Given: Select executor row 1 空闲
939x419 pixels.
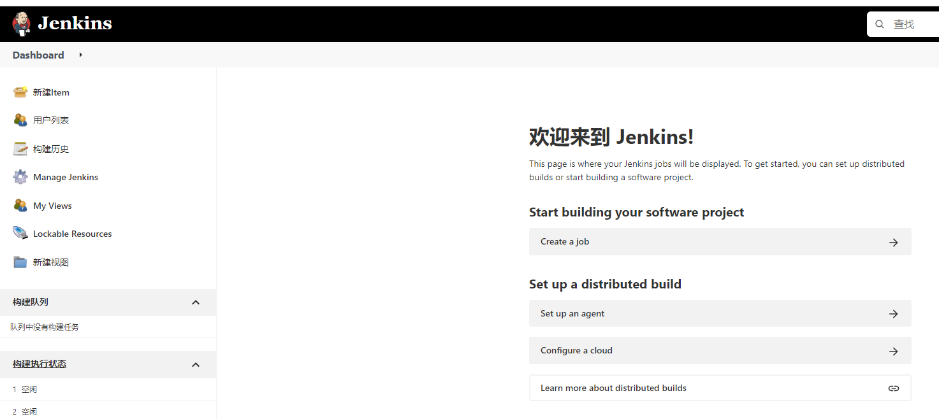Looking at the screenshot, I should point(108,389).
